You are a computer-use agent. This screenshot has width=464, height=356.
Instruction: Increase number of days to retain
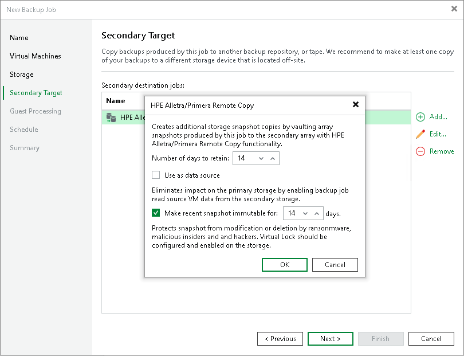[x=273, y=158]
